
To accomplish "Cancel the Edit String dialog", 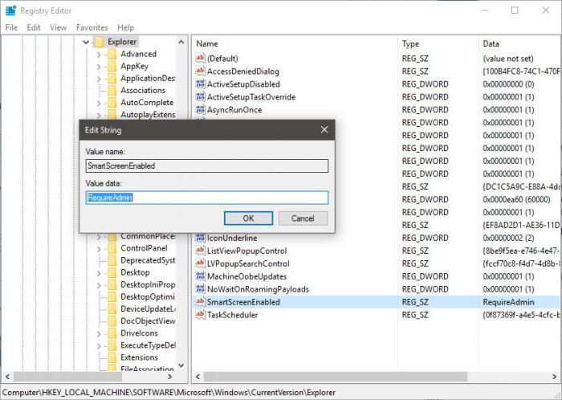I will (x=303, y=218).
